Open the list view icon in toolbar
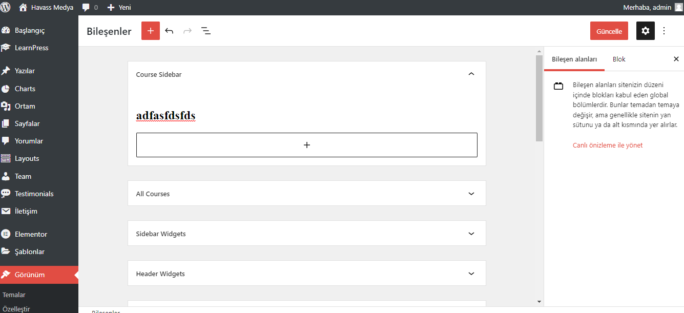This screenshot has height=313, width=684. point(206,31)
